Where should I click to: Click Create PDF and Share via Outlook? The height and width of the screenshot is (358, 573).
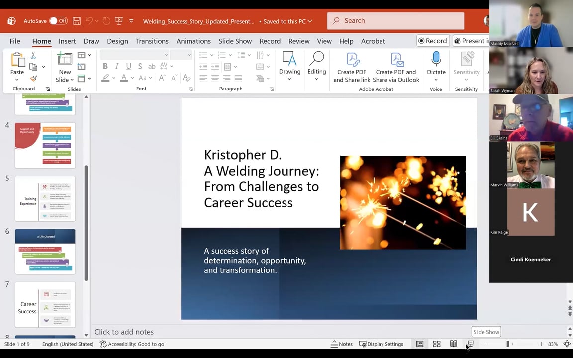point(396,68)
